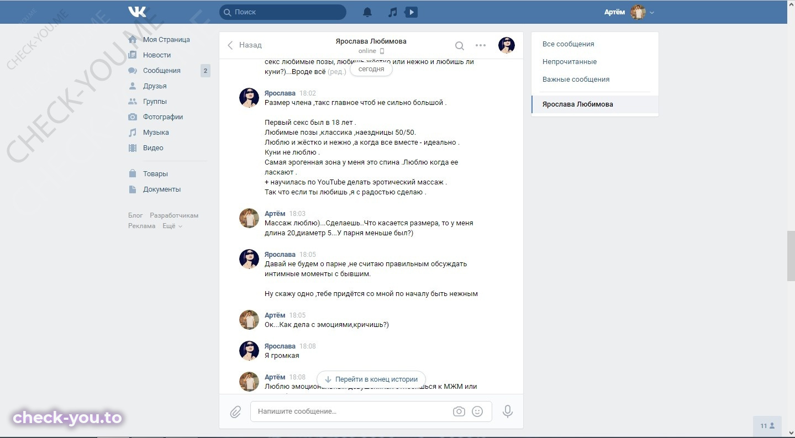Click the Группы people icon
Screen dimensions: 795x438
[133, 102]
